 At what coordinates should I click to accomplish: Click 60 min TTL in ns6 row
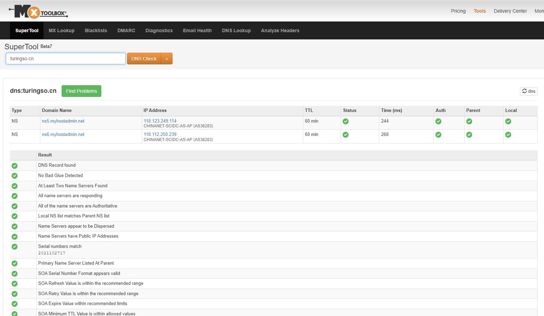tap(312, 134)
